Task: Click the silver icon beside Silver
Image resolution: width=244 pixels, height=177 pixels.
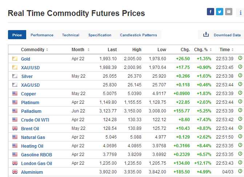Action: click(x=15, y=76)
